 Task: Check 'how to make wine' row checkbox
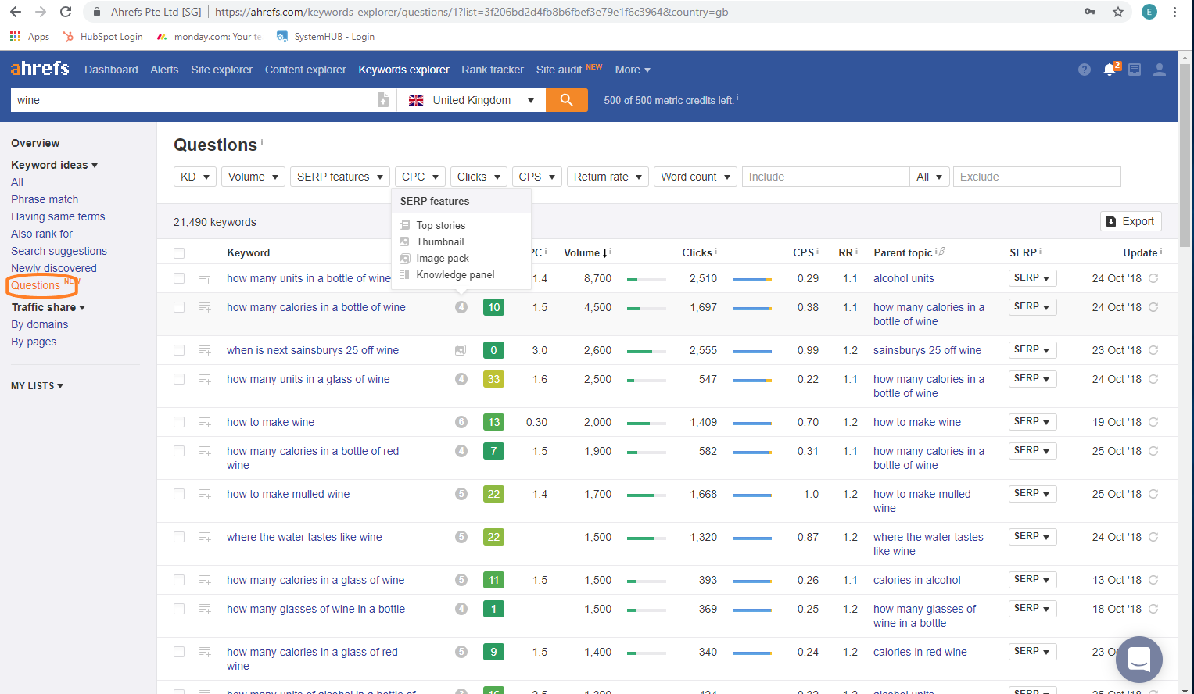(179, 422)
